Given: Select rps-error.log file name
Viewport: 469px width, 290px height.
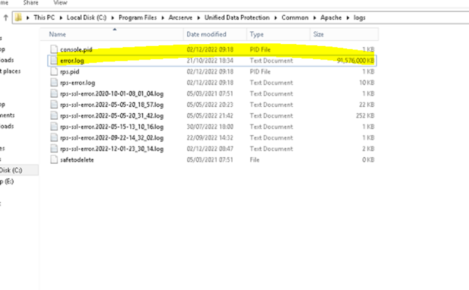Looking at the screenshot, I should [x=77, y=83].
